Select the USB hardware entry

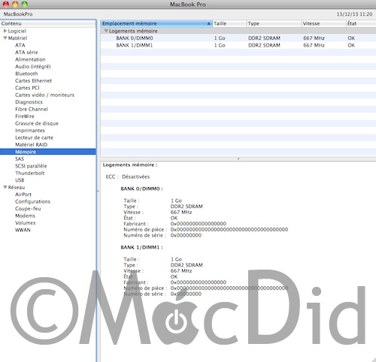(x=20, y=180)
